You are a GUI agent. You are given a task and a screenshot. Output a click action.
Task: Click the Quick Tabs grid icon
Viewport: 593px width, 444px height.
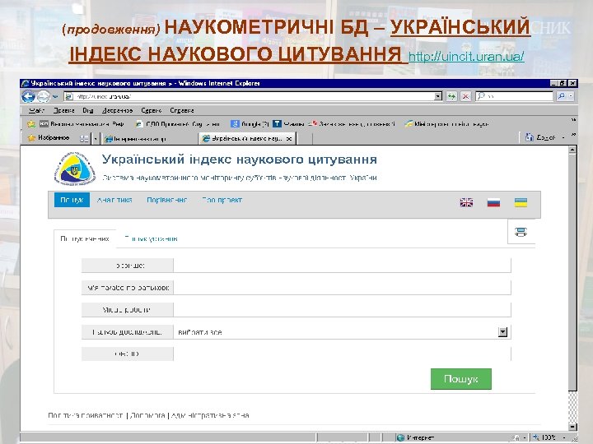pos(84,139)
